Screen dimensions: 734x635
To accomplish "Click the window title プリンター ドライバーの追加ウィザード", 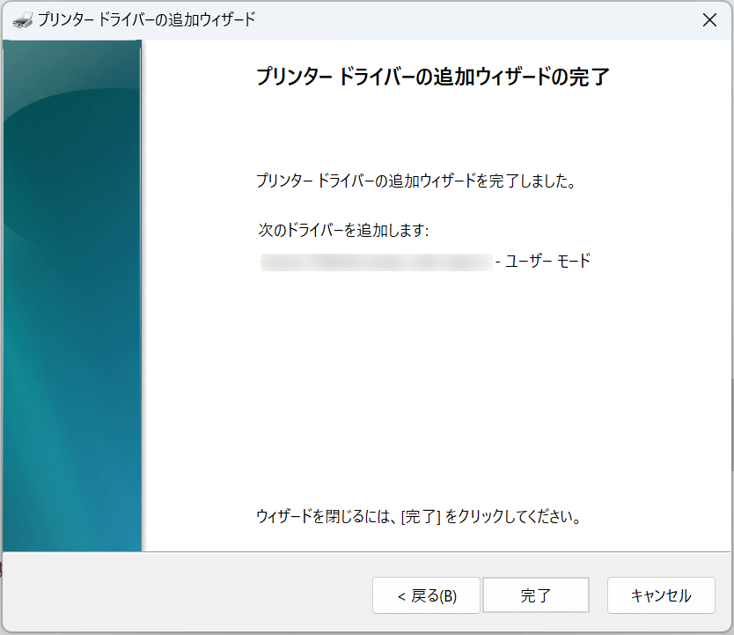I will pos(146,19).
